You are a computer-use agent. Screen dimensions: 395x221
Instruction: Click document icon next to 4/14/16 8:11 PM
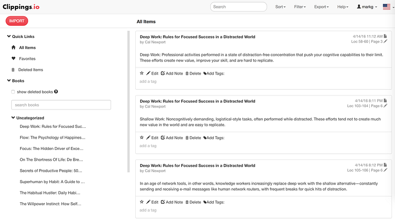[x=385, y=101]
